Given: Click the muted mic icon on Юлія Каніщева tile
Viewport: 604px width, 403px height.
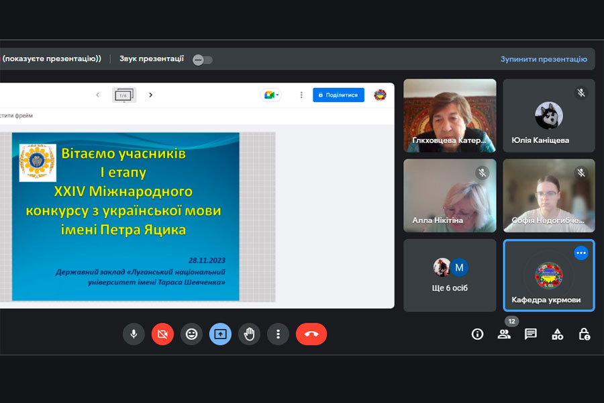Looking at the screenshot, I should [x=581, y=93].
